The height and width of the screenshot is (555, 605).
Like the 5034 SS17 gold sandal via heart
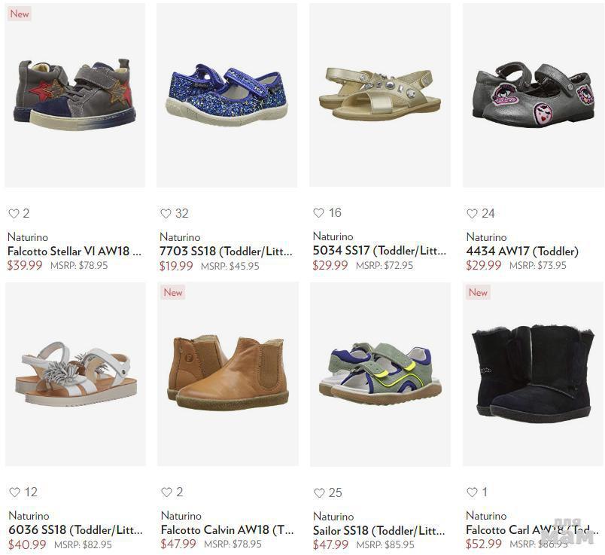pyautogui.click(x=319, y=213)
